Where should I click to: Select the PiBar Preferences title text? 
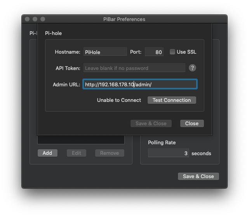coord(124,19)
